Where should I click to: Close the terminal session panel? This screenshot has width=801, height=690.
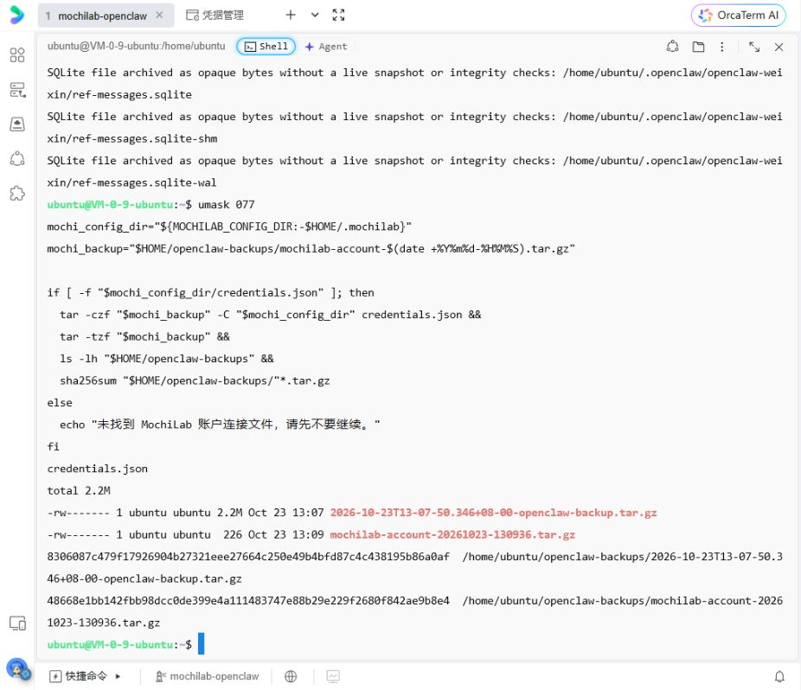(x=779, y=47)
